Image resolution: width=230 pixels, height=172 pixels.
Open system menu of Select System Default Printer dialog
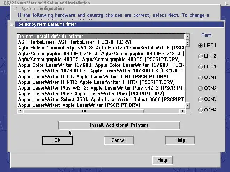coord(12,24)
